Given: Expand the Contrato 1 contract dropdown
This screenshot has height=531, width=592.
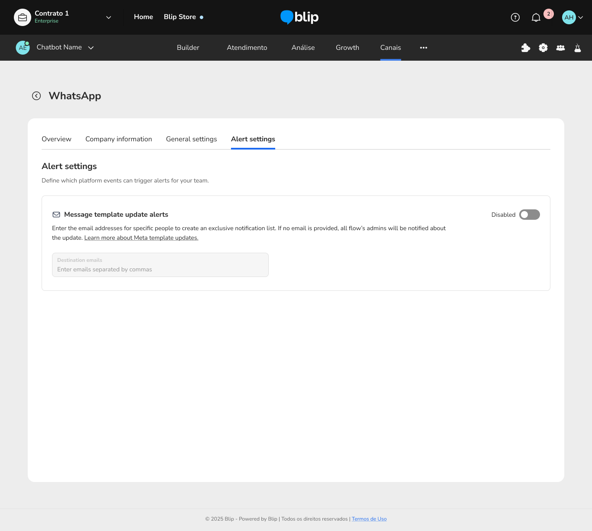Looking at the screenshot, I should [x=108, y=17].
